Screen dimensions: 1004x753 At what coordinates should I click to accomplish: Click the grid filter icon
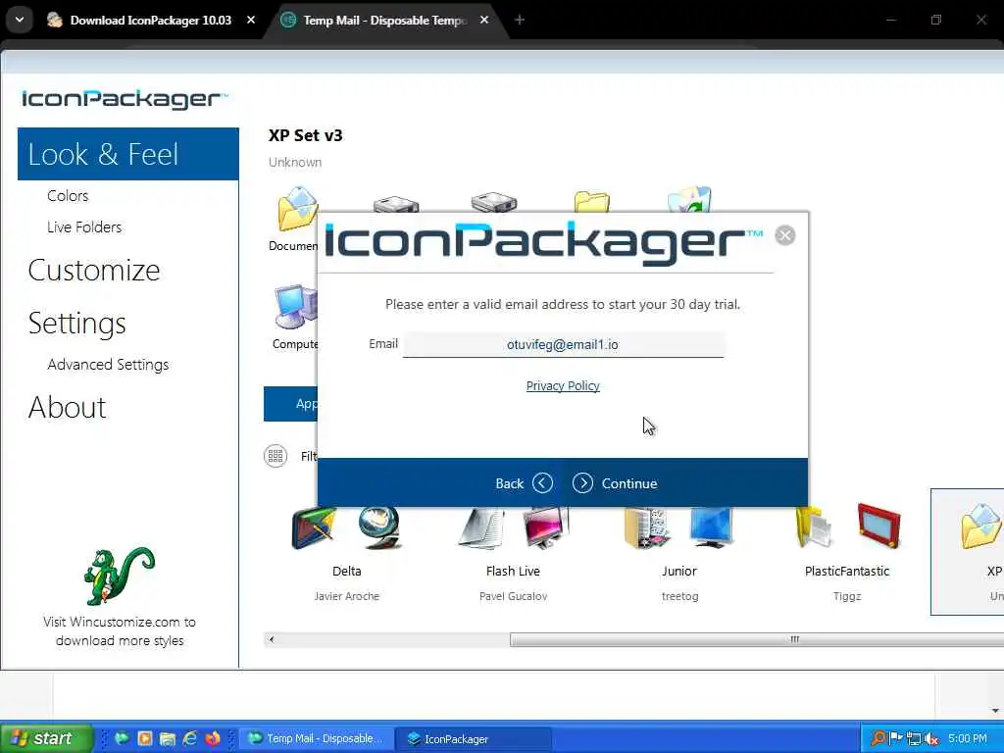coord(276,456)
